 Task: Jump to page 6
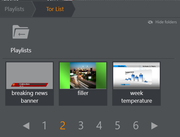[x=136, y=125]
